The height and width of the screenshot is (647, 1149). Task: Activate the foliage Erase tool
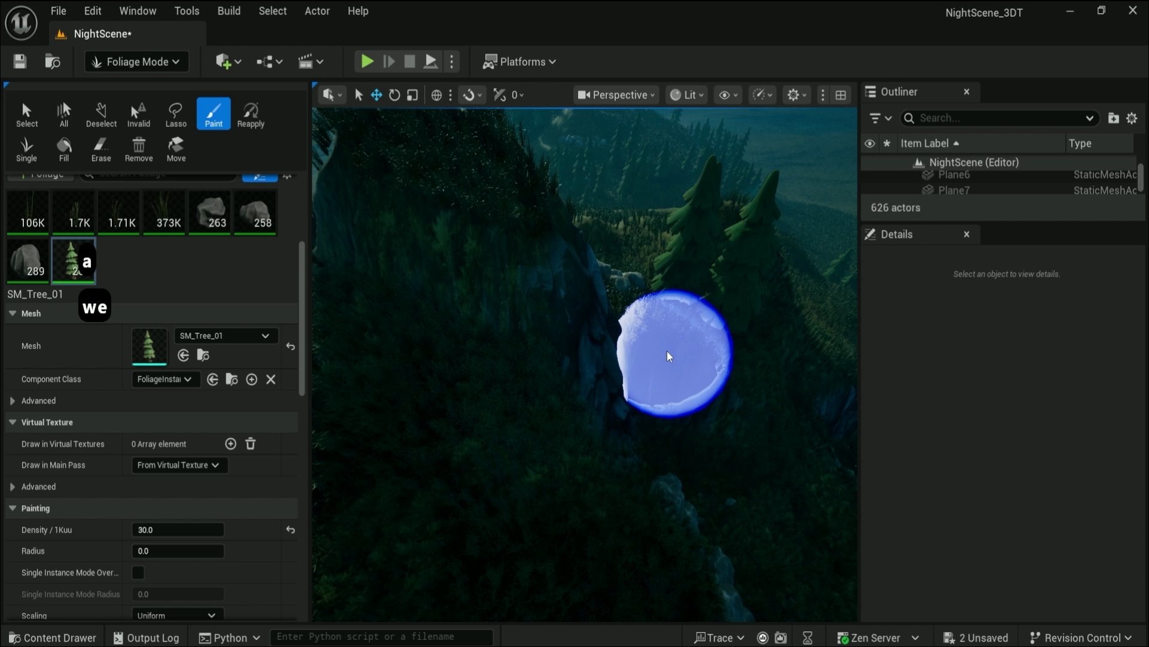point(101,149)
